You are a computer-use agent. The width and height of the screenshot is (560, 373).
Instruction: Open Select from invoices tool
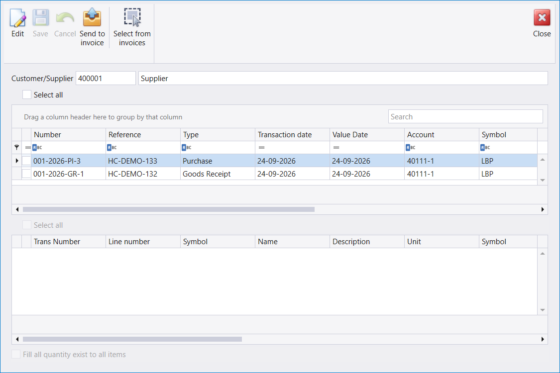pyautogui.click(x=132, y=27)
